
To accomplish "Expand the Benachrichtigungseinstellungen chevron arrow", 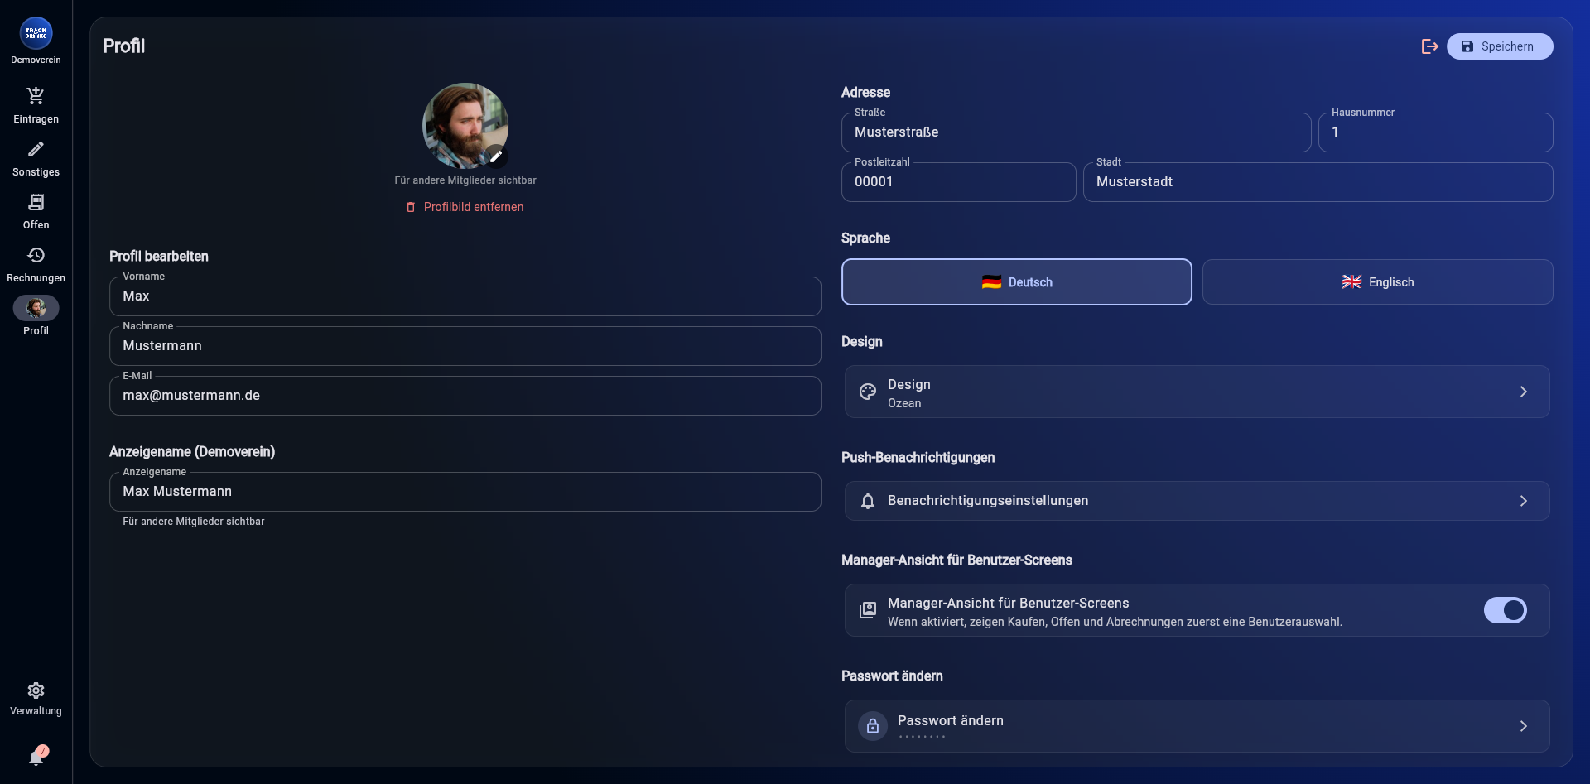I will 1523,501.
